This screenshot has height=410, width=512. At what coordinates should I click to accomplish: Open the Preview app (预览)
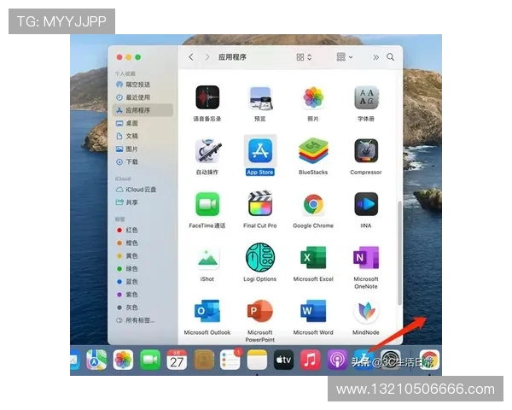tap(260, 97)
